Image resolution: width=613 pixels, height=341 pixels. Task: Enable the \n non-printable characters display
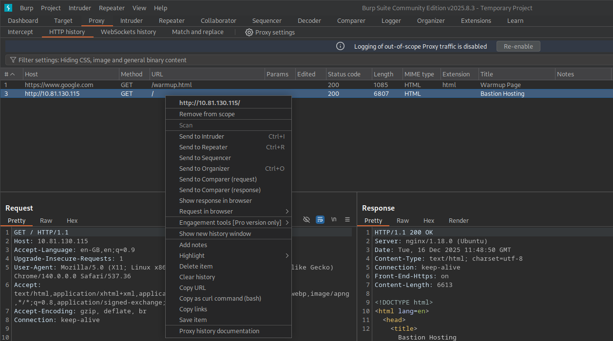(334, 219)
